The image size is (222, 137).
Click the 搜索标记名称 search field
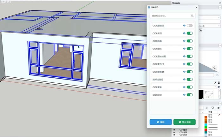click(170, 15)
